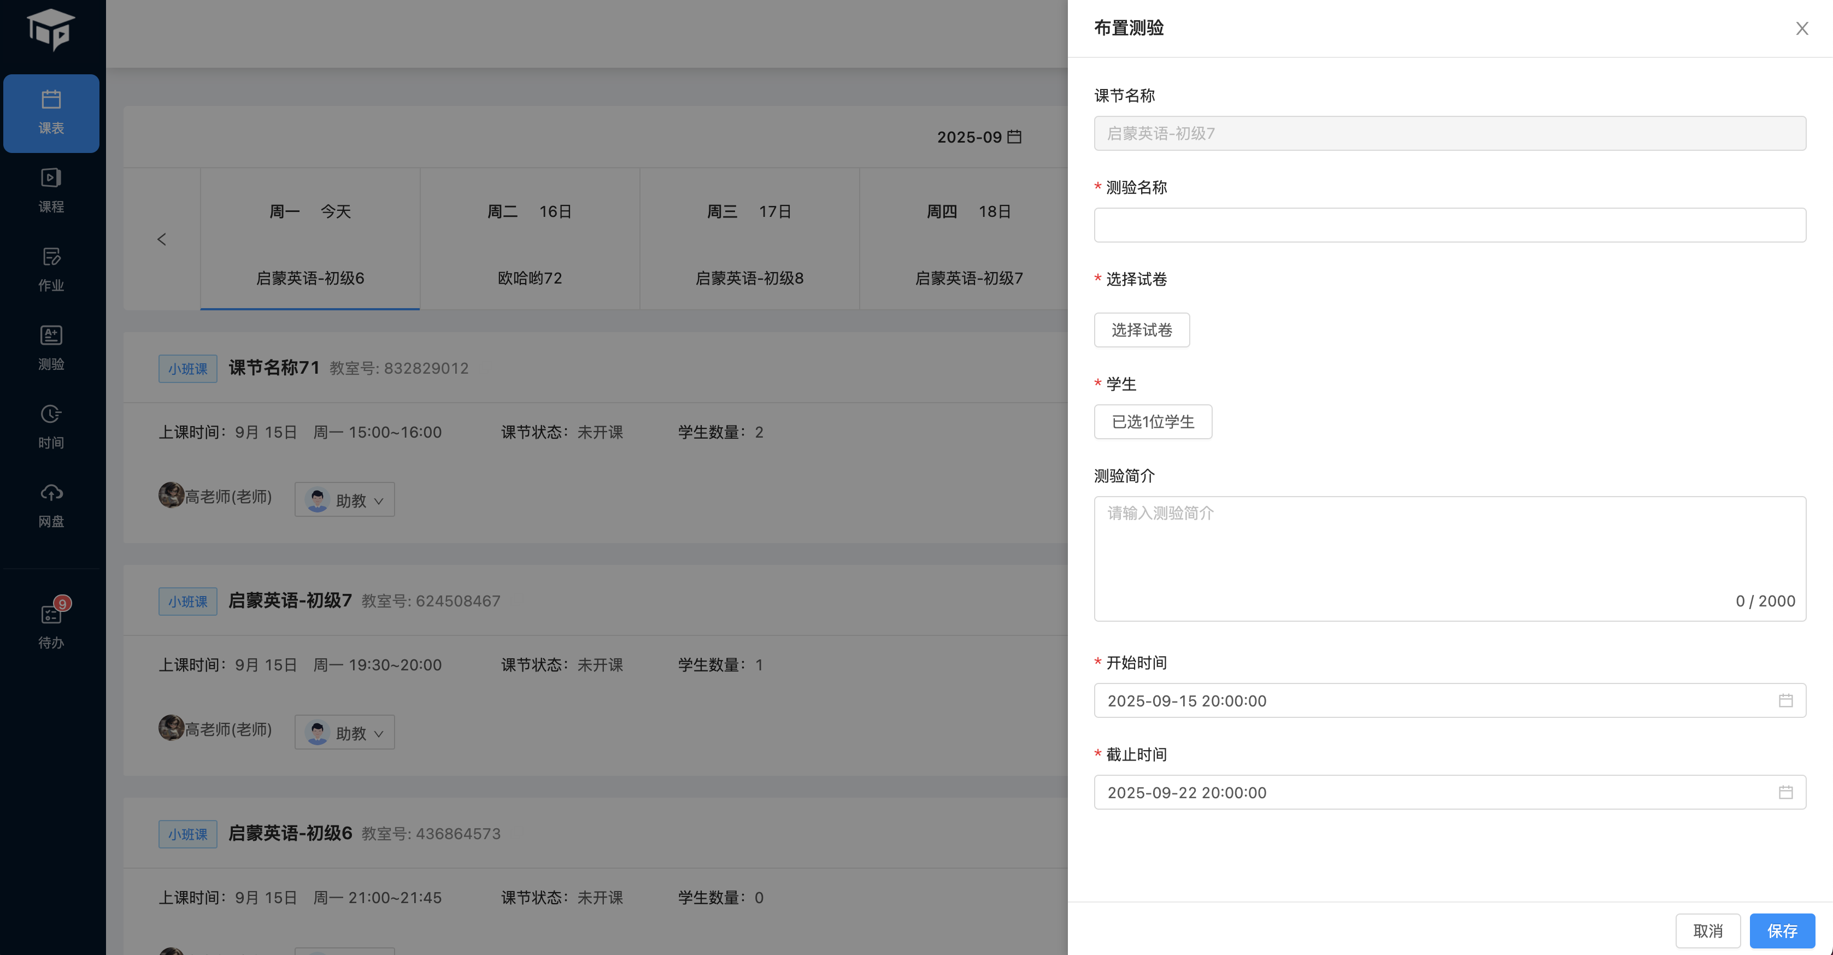Screen dimensions: 1833x955
Task: Open 待办 todo list with badge
Action: pos(50,625)
